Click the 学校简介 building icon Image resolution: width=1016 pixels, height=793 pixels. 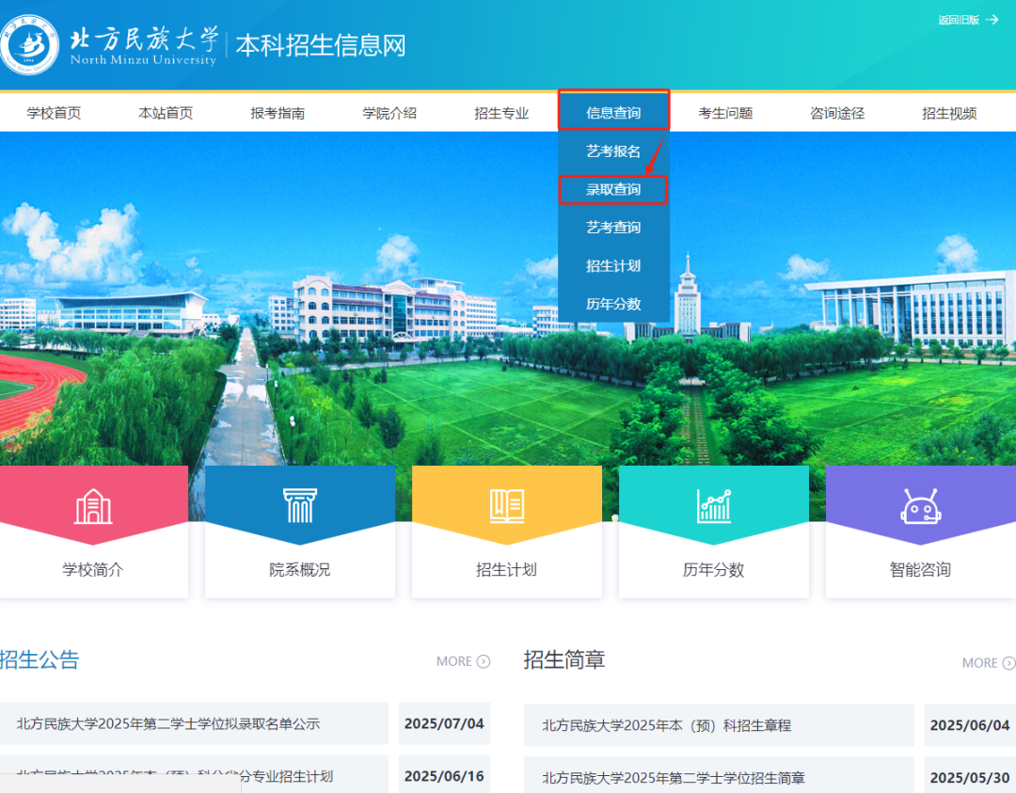[94, 505]
